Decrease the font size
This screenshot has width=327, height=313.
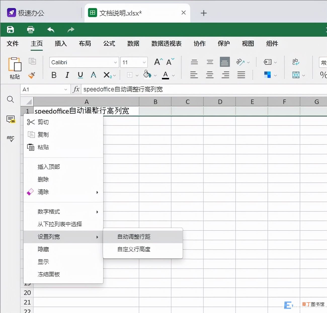[x=170, y=62]
